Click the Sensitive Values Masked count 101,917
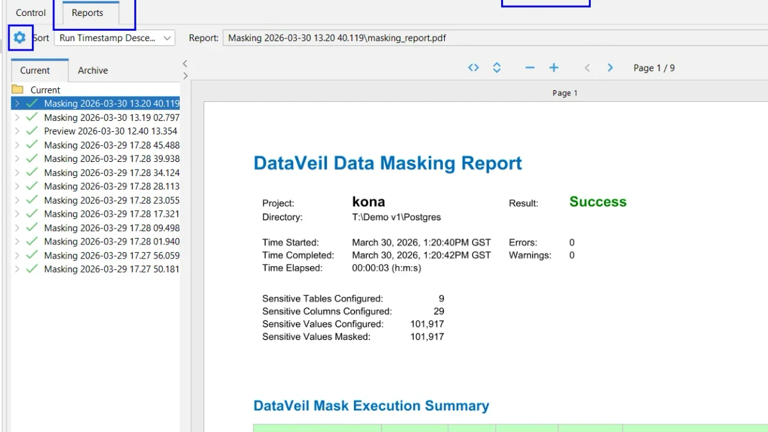Screen dimensions: 768x432 point(427,337)
